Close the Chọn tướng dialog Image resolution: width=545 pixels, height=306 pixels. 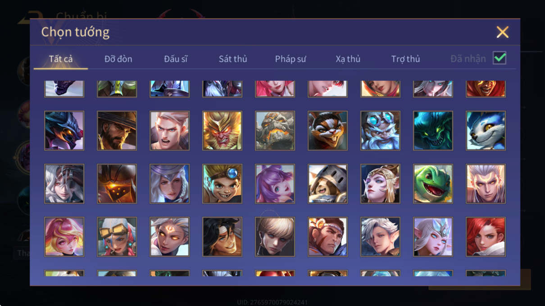[502, 32]
